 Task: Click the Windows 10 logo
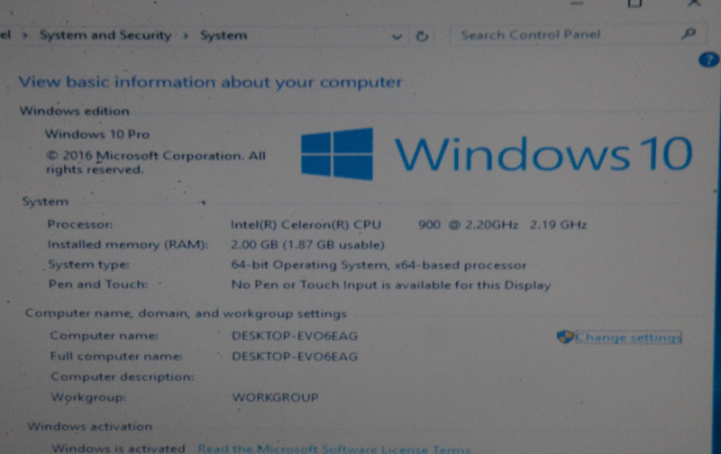point(497,154)
